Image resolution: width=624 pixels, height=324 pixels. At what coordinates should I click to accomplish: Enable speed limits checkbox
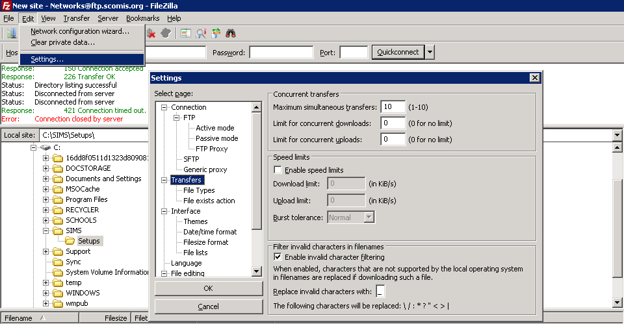click(278, 170)
